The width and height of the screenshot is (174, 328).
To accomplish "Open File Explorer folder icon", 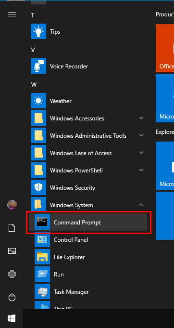I will (42, 257).
